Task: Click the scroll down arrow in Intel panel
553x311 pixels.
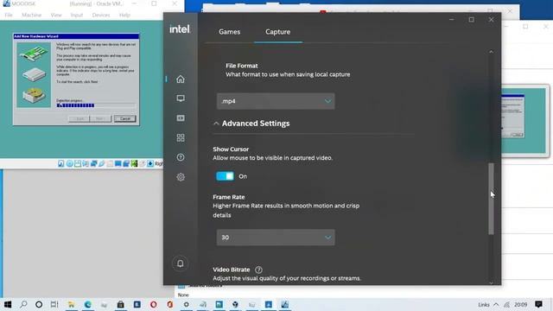Action: click(x=491, y=282)
